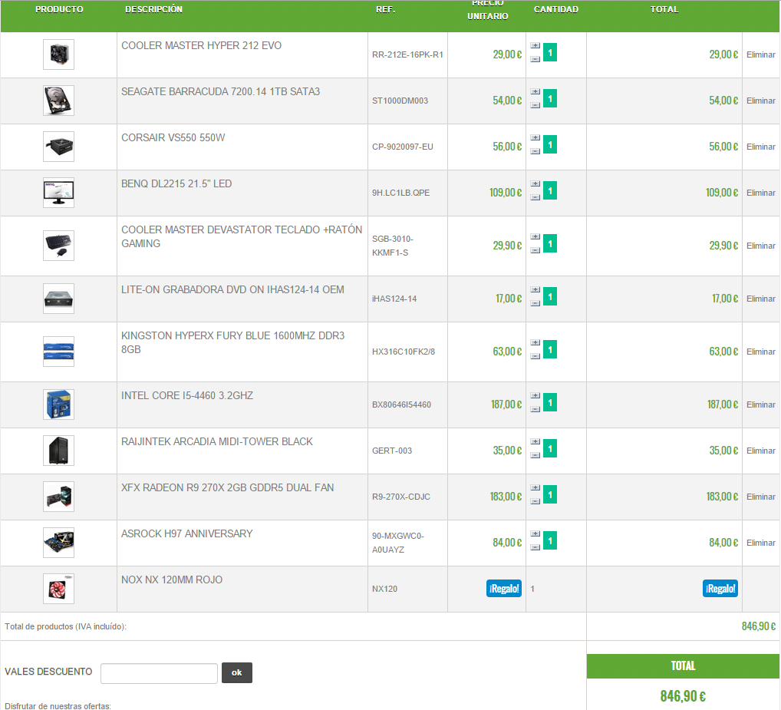Decrease quantity of Intel Core i5-4460

click(535, 410)
